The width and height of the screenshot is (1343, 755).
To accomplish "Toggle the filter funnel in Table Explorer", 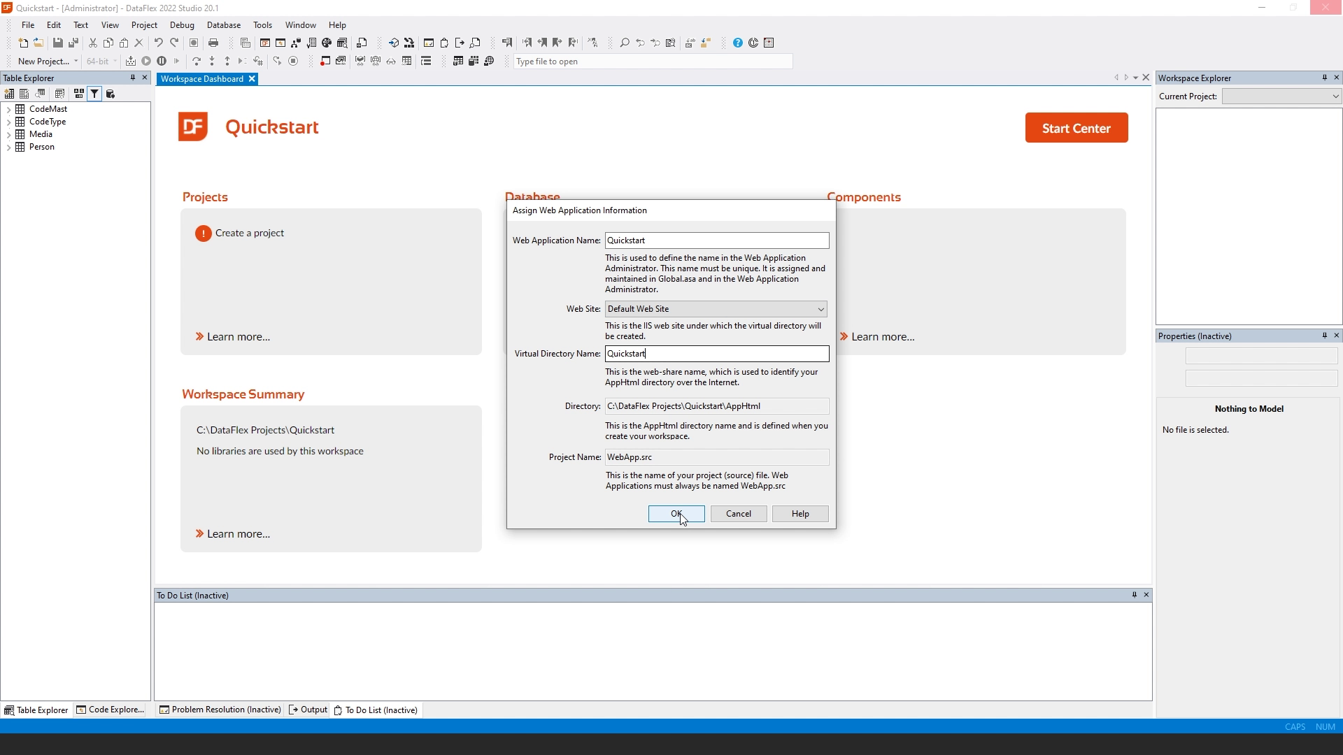I will coord(94,94).
